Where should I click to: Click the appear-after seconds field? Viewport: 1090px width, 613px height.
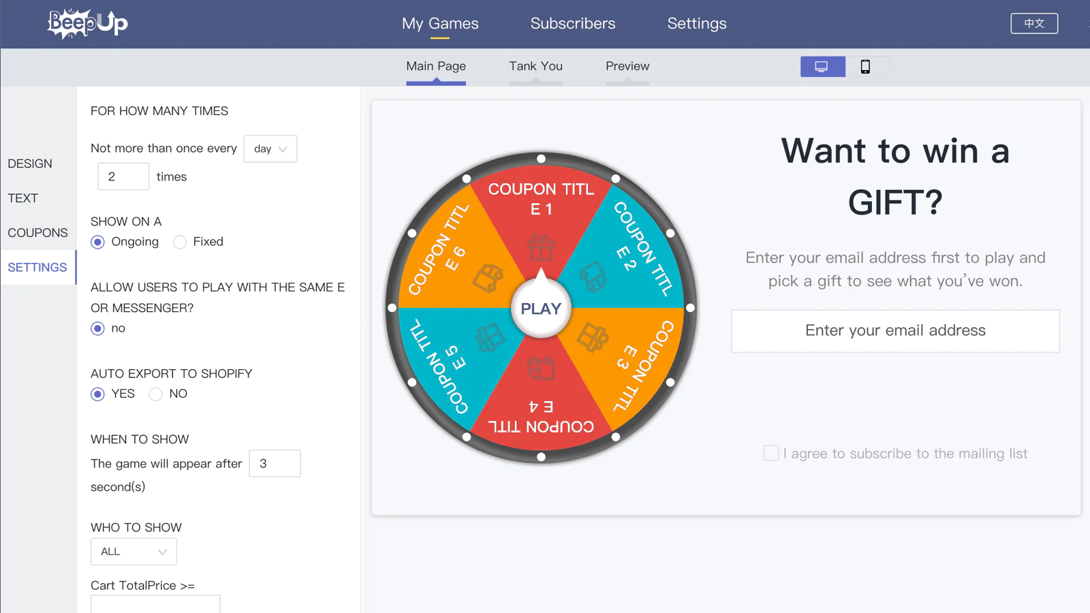point(275,464)
